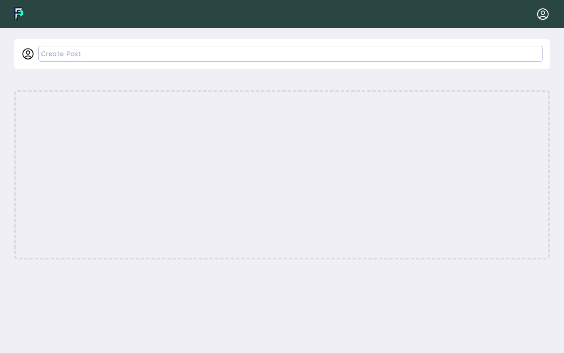Screen dimensions: 564x353
Task: Click the dashed border placeholder box
Action: click(x=282, y=175)
